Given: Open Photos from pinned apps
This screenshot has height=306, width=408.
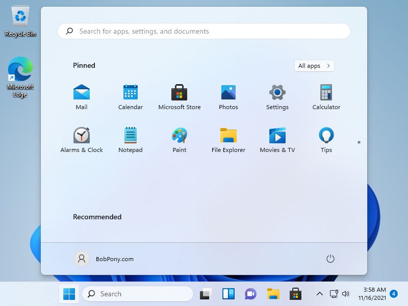Looking at the screenshot, I should (x=228, y=93).
